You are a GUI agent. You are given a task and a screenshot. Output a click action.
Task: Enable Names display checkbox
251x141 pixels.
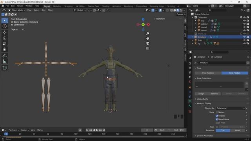(x=217, y=112)
